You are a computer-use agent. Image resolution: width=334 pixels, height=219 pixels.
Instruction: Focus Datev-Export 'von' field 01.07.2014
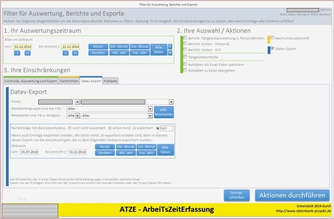click(29, 152)
